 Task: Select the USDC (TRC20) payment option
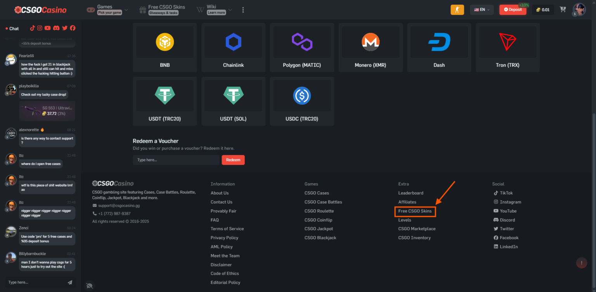[x=302, y=101]
